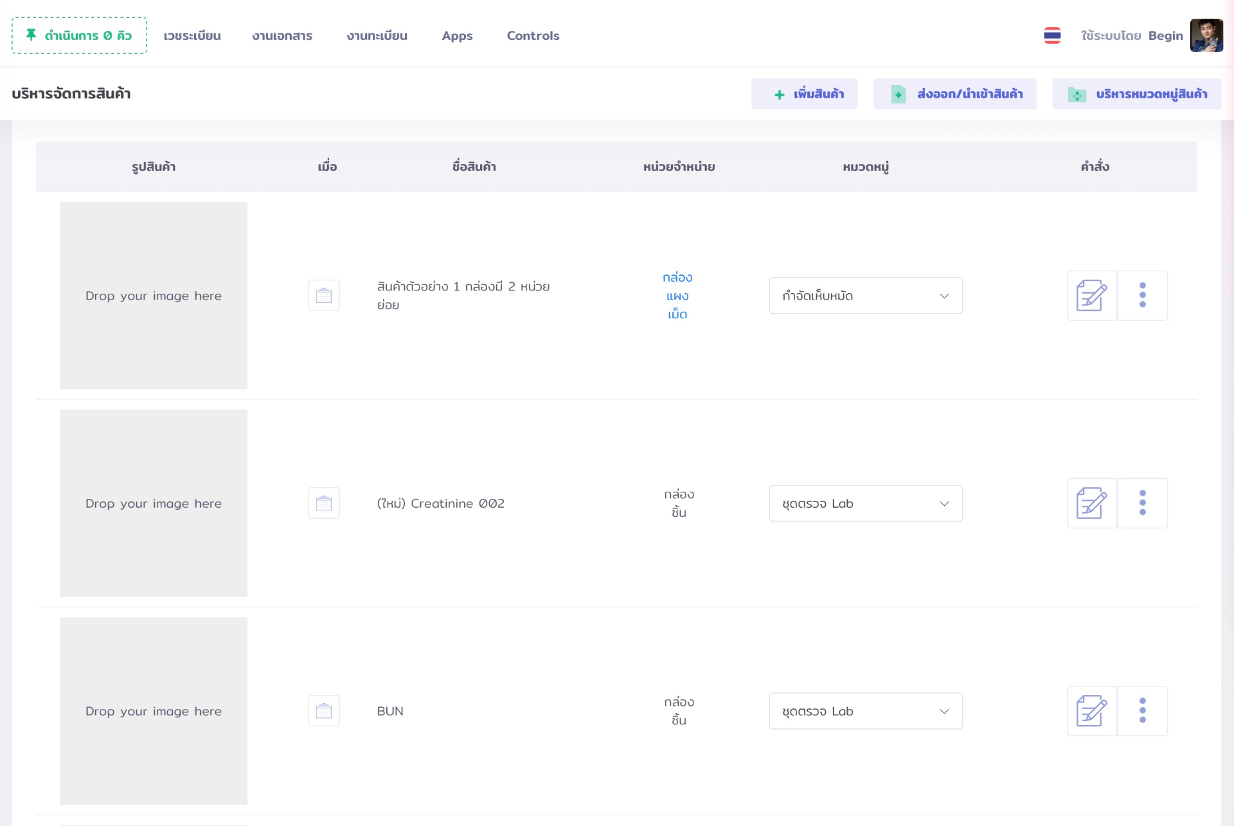The width and height of the screenshot is (1234, 826).
Task: Click the กล่อง unit link in first row
Action: coord(677,278)
